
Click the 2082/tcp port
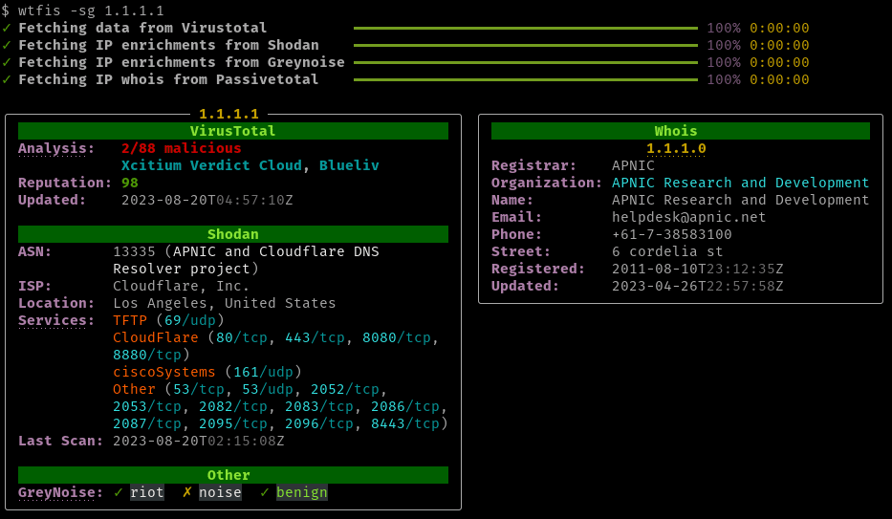click(232, 406)
